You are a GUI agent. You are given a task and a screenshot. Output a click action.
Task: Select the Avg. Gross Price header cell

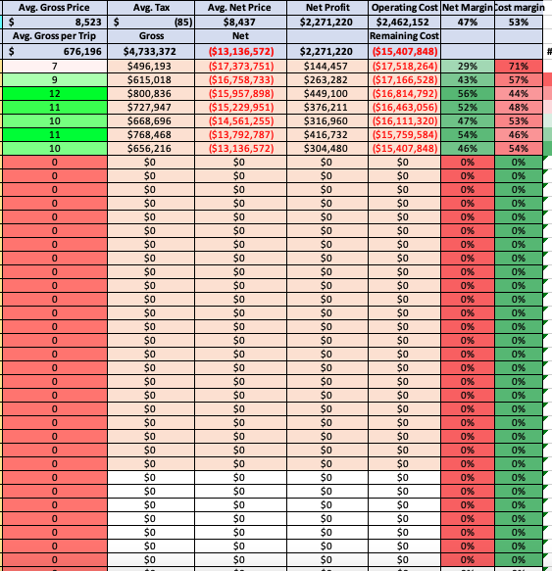pyautogui.click(x=55, y=8)
